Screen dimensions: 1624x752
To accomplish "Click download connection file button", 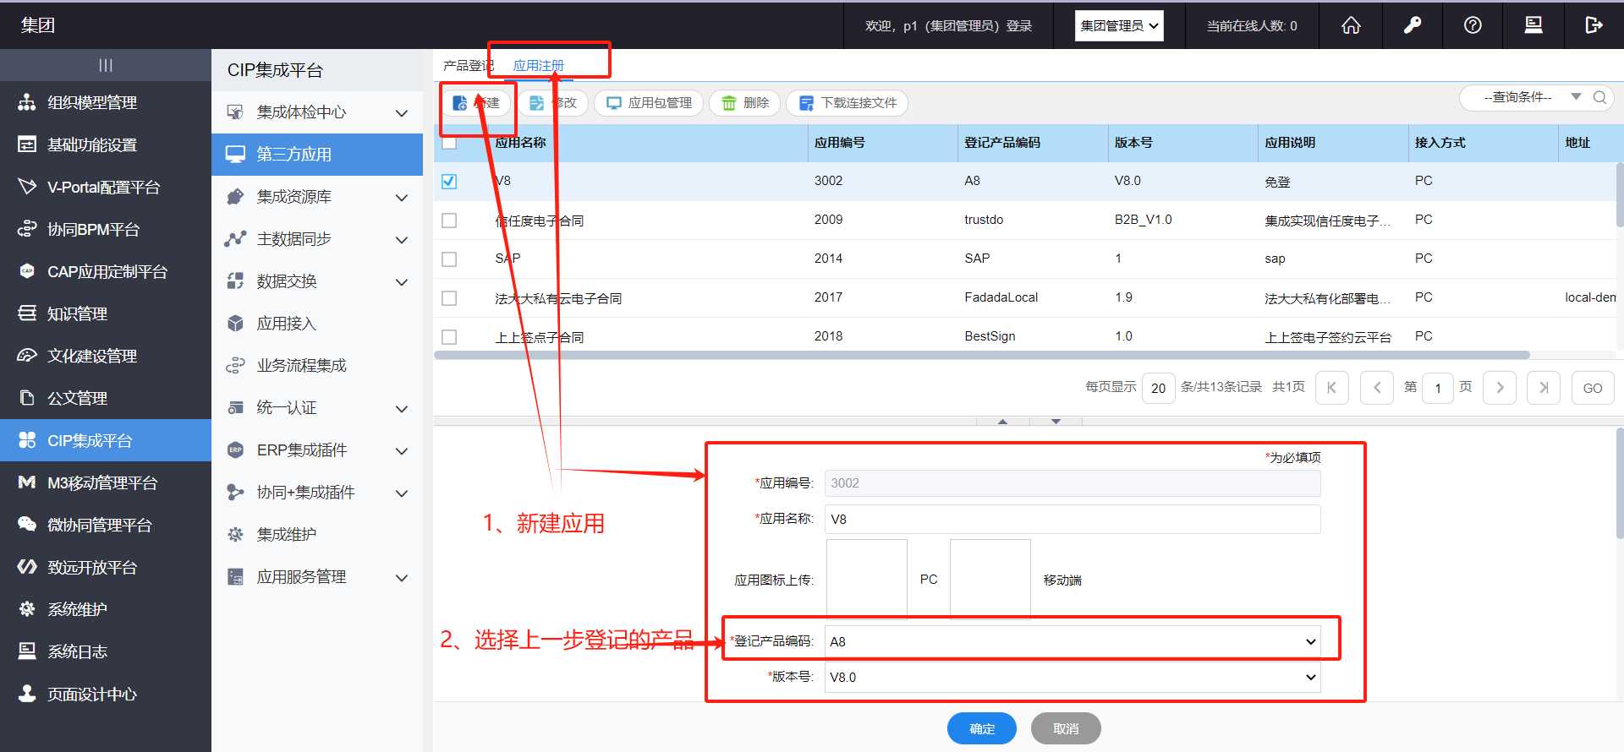I will click(x=848, y=103).
